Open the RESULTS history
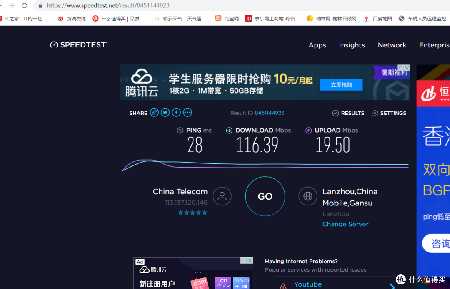Screen dimensions: 450x289 coord(348,113)
